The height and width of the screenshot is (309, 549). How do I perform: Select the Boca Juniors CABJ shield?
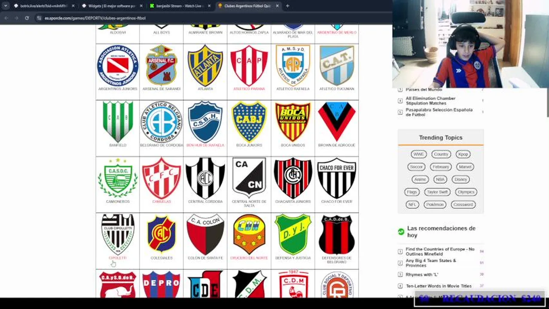pos(249,122)
